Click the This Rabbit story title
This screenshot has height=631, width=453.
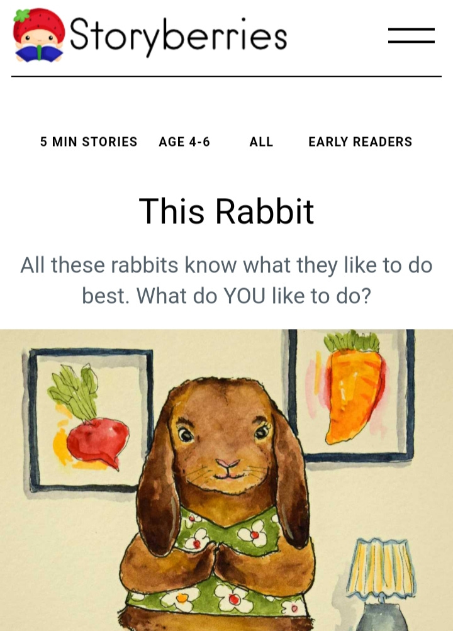[226, 211]
